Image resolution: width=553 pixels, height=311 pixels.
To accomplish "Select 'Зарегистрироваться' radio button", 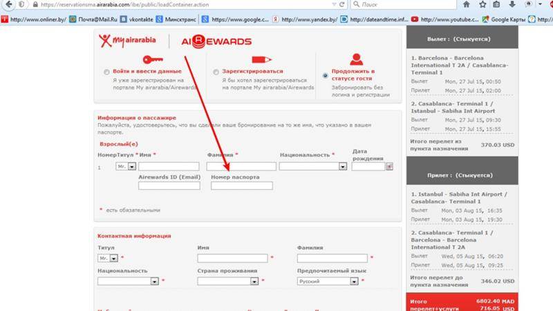I will [216, 72].
